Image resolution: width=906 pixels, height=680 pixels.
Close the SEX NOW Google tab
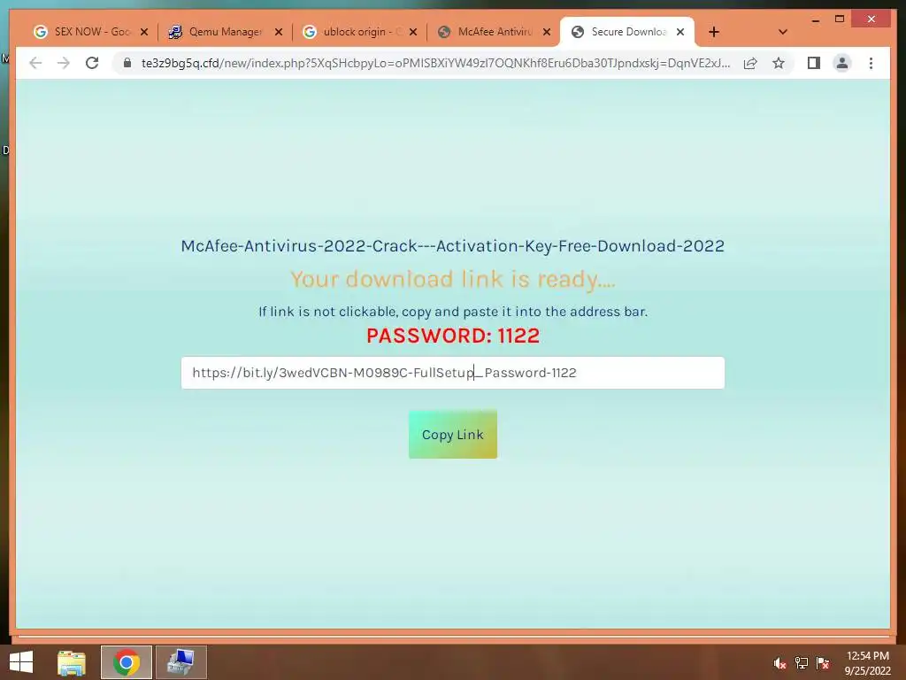click(144, 32)
